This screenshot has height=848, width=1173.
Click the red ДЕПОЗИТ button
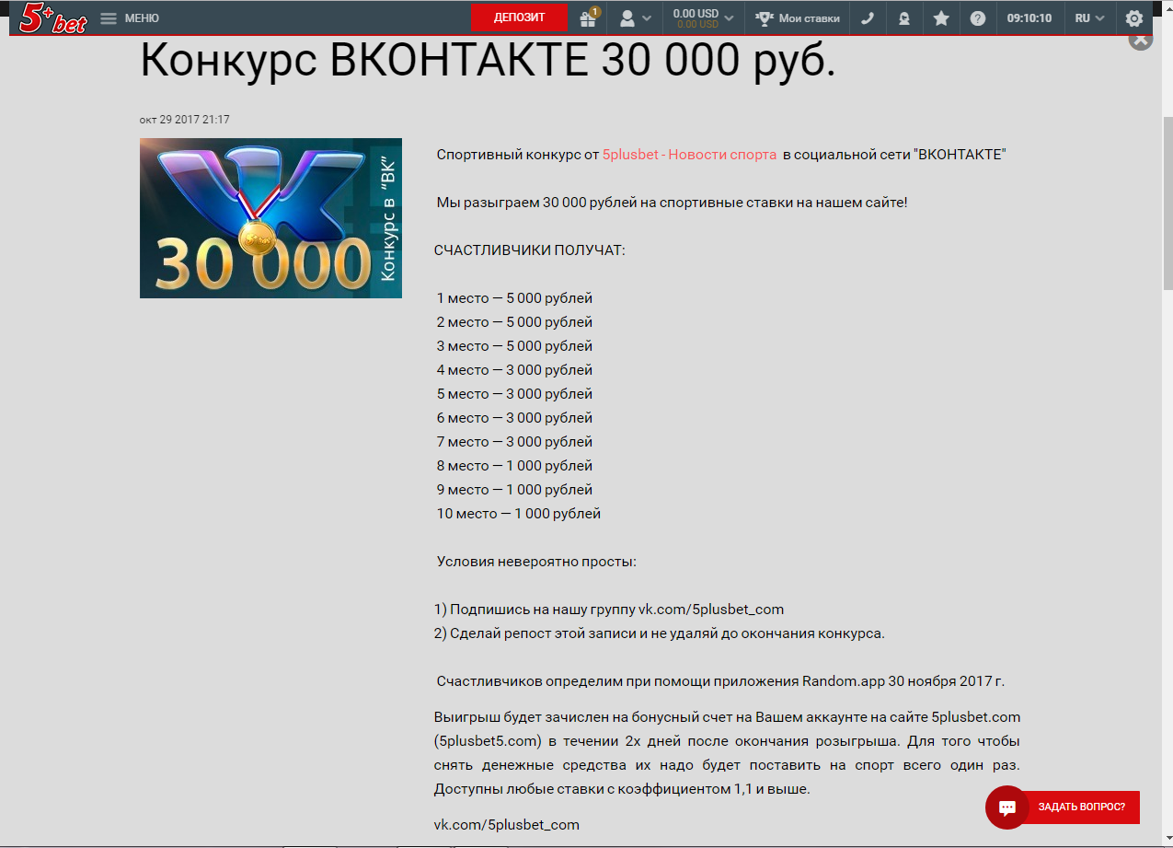click(519, 17)
